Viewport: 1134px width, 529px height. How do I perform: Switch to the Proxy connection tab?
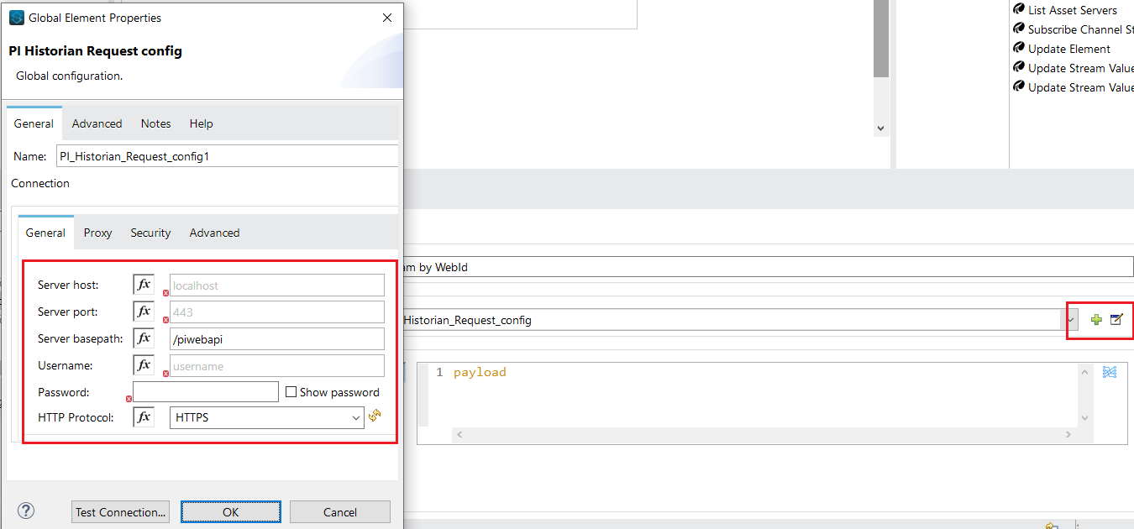click(97, 233)
